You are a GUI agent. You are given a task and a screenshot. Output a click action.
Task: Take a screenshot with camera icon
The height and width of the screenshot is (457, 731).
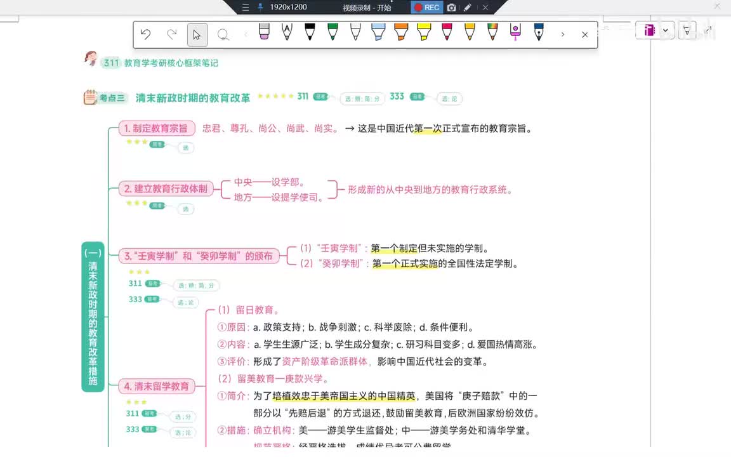tap(451, 8)
